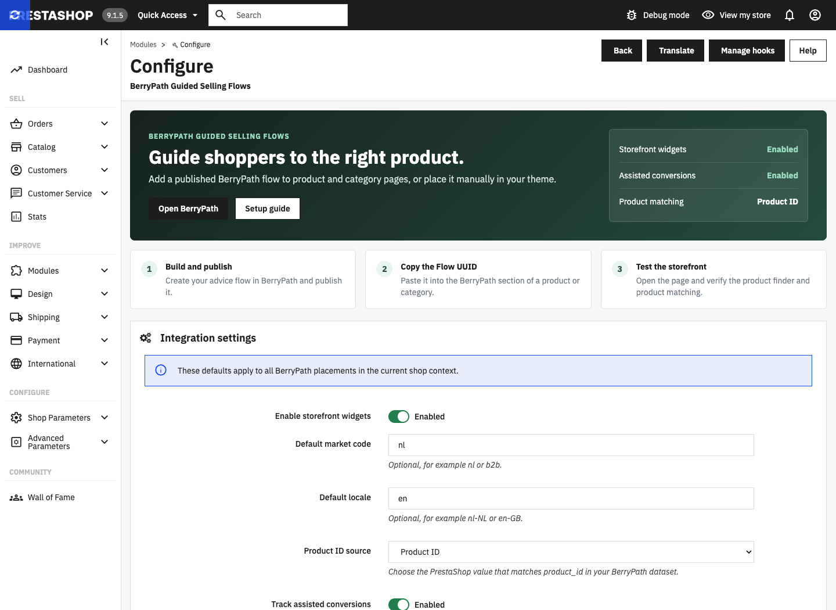
Task: Click the Catalog store icon
Action: [16, 147]
